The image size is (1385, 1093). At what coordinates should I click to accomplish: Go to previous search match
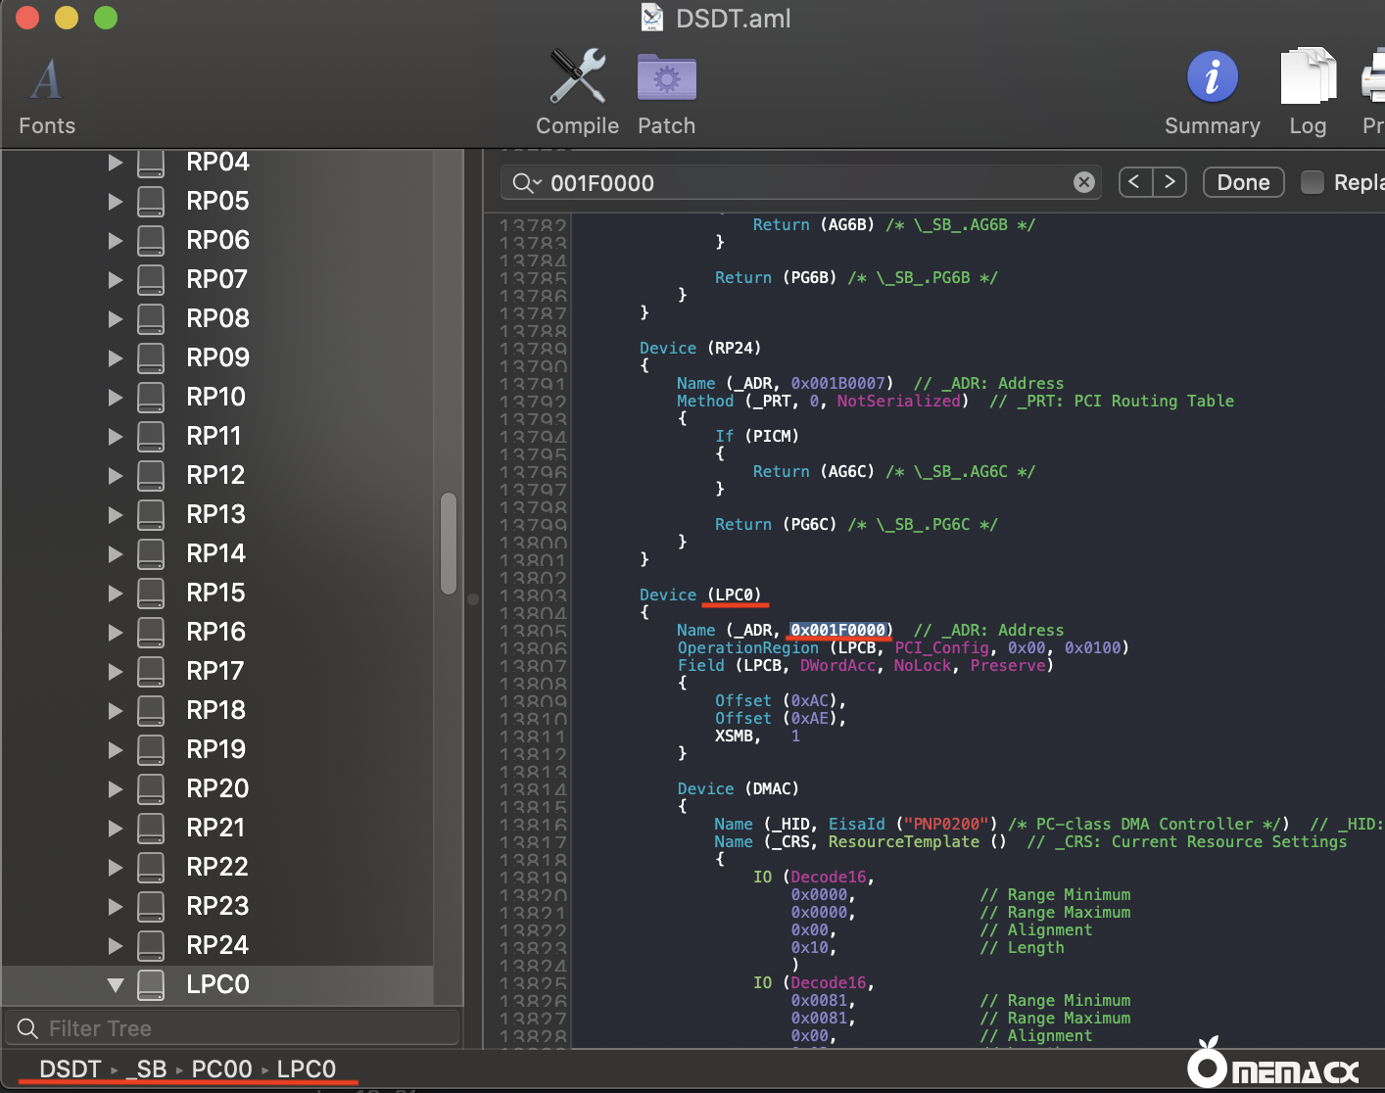1134,182
